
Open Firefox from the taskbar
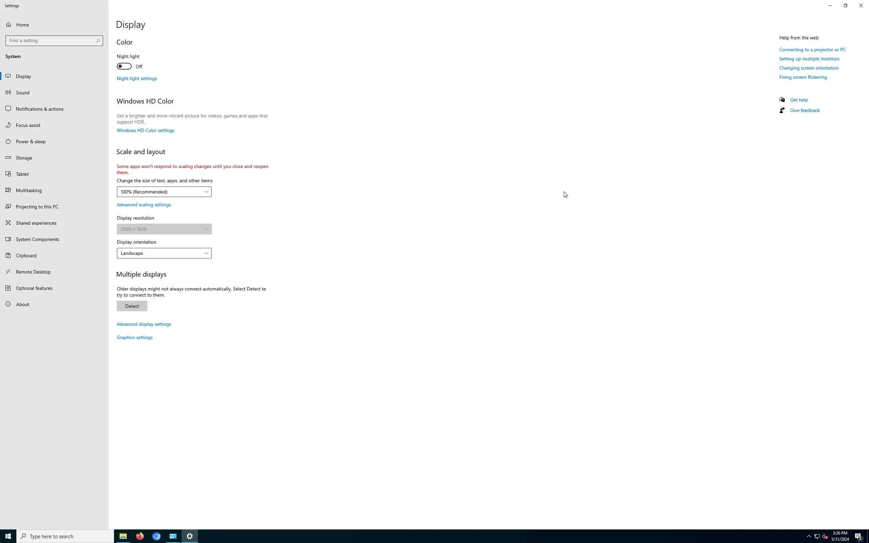coord(140,536)
